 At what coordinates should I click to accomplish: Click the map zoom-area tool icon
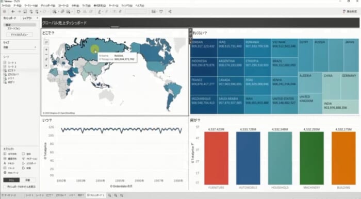pos(46,59)
